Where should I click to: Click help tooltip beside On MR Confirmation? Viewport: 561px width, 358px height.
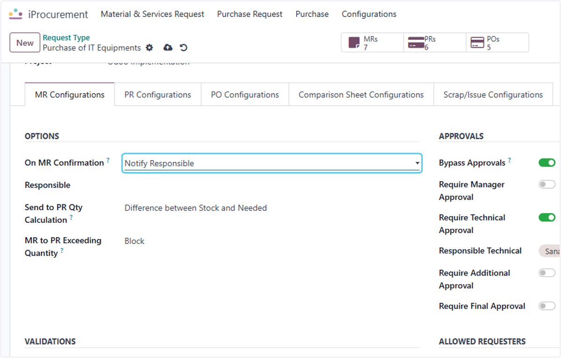108,160
